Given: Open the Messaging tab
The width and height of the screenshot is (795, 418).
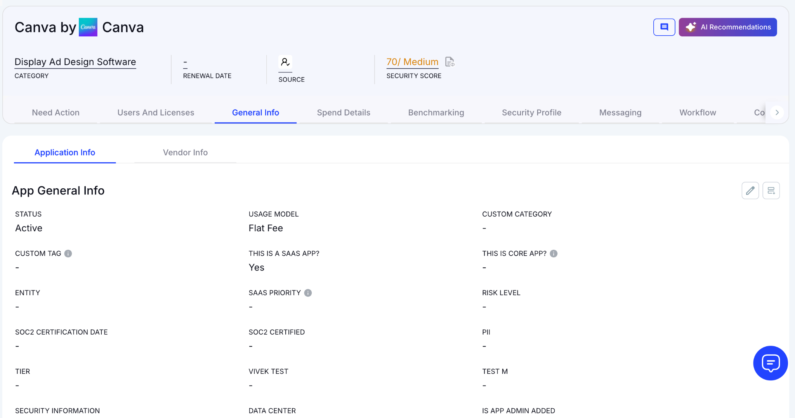Looking at the screenshot, I should [620, 113].
